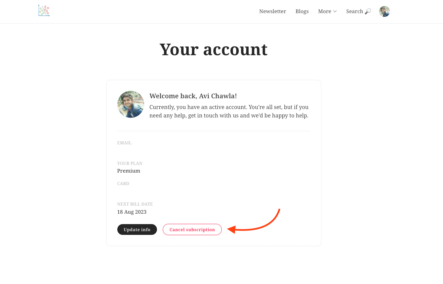The image size is (443, 284).
Task: Expand the More menu
Action: click(327, 11)
